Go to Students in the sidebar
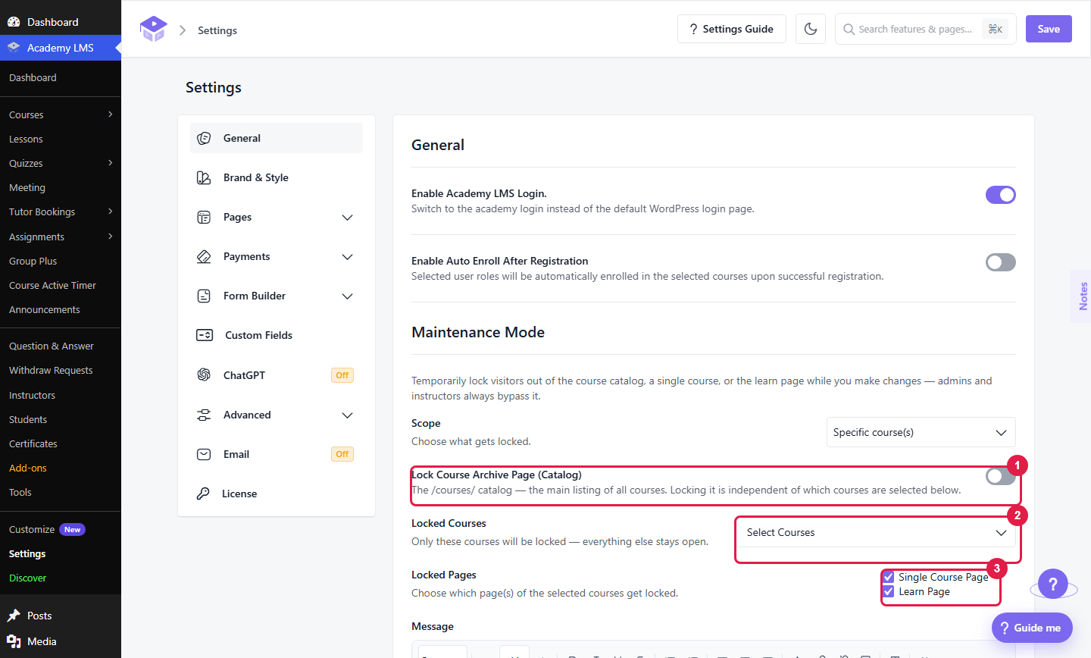This screenshot has width=1091, height=658. pyautogui.click(x=28, y=420)
